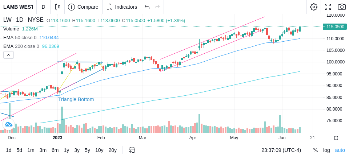Toggle percent scale mode

(316, 150)
